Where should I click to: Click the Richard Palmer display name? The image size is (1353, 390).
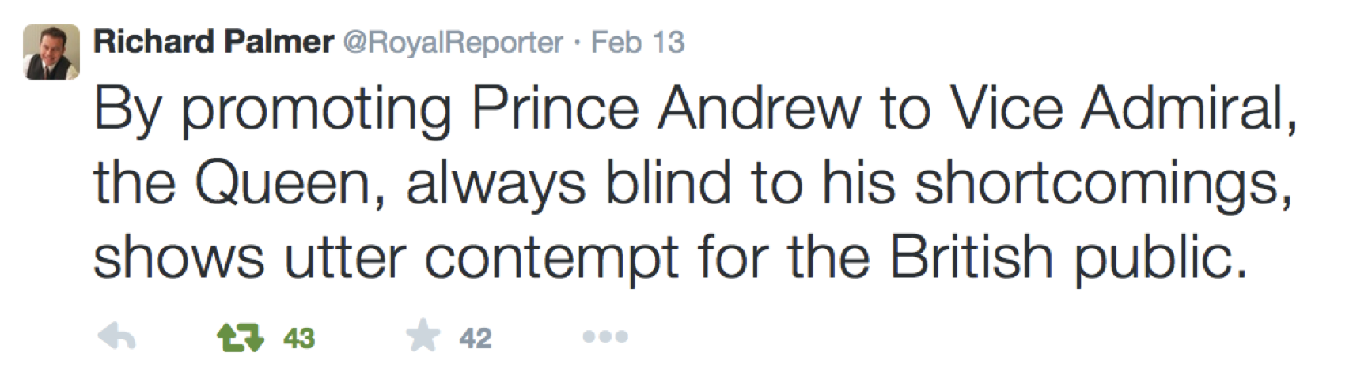(214, 42)
